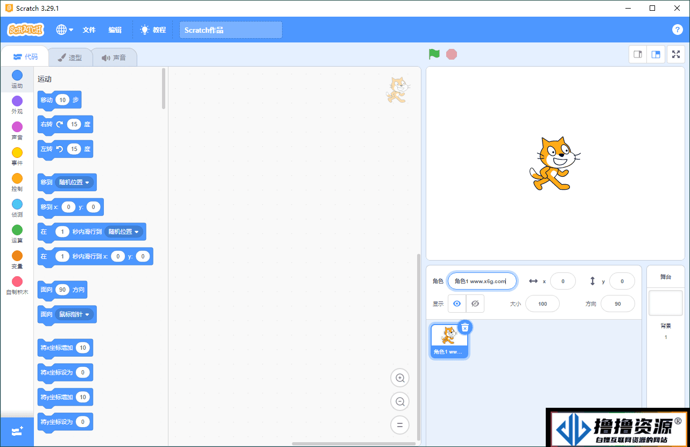Click the clockwise arrow on 右转 block
The width and height of the screenshot is (690, 447).
click(x=59, y=124)
